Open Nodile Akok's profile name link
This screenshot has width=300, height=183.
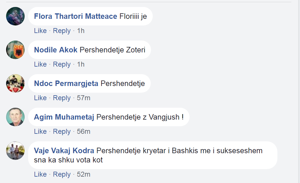pyautogui.click(x=56, y=50)
